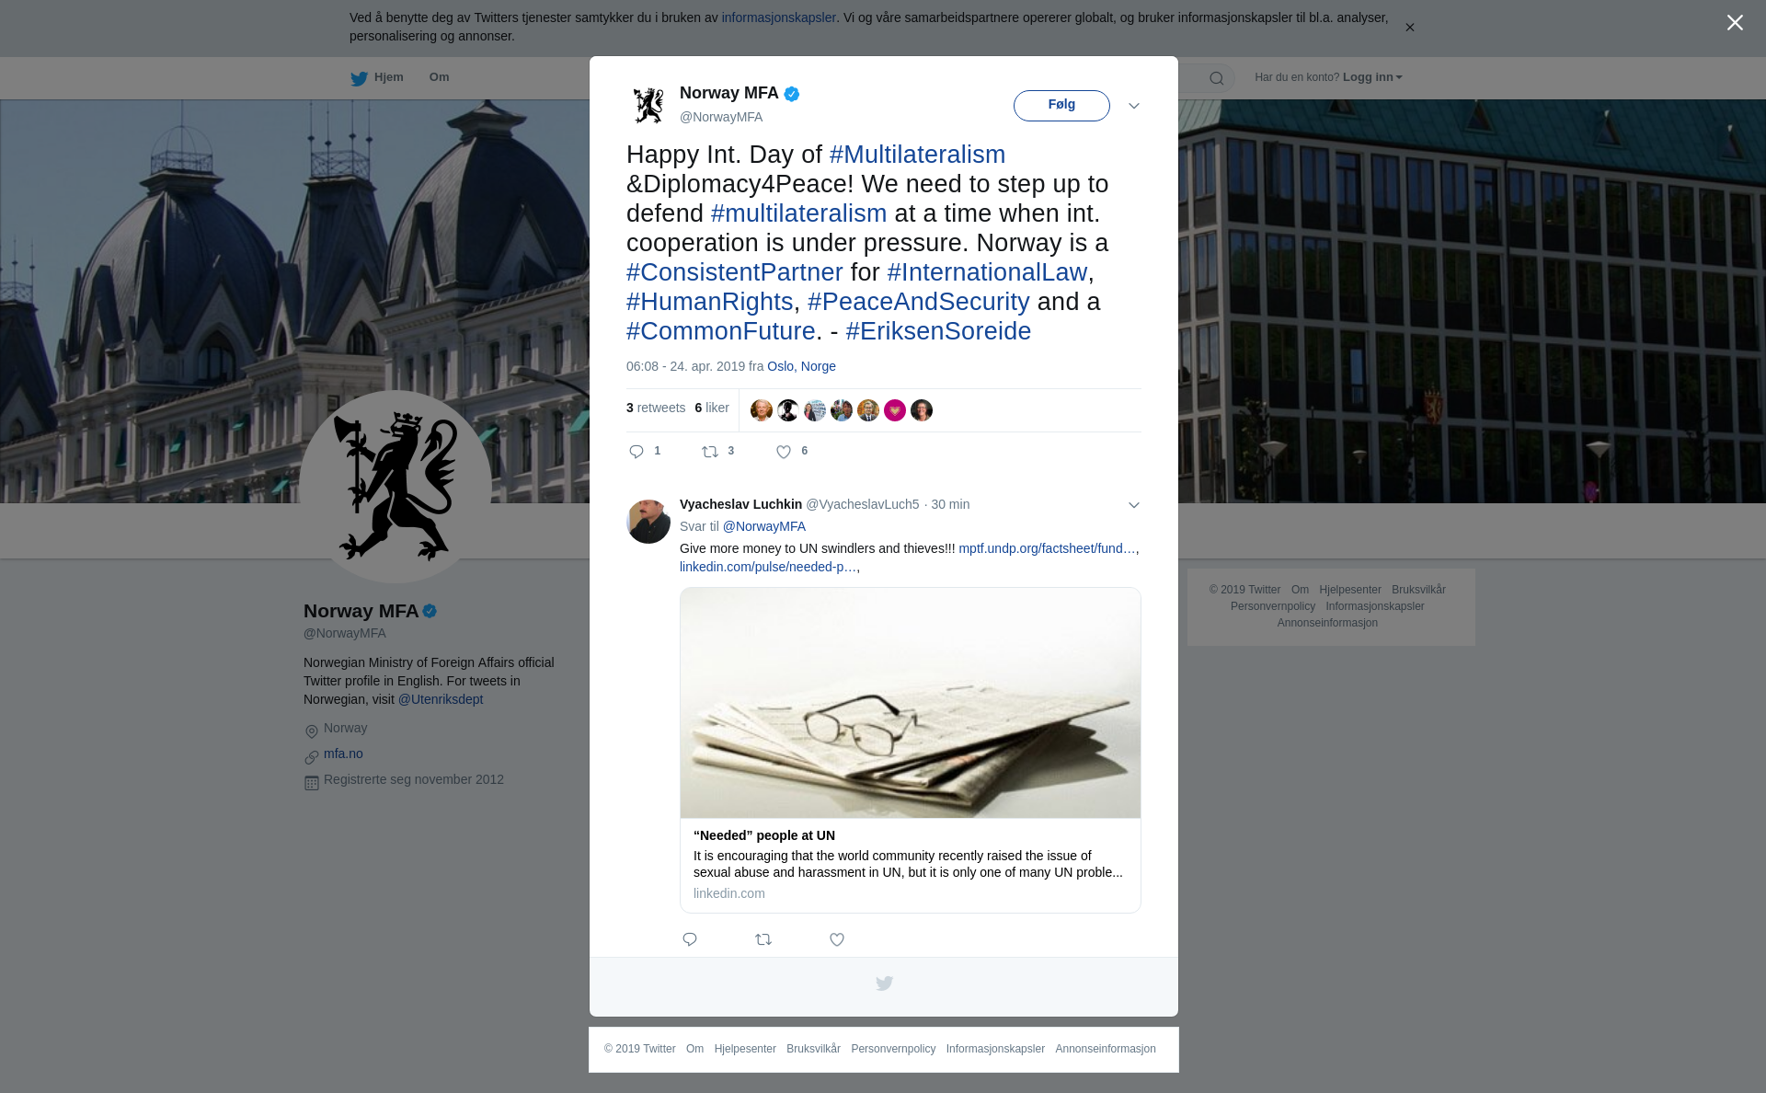Retweet the Norway MFA tweet
The image size is (1766, 1093).
point(710,451)
